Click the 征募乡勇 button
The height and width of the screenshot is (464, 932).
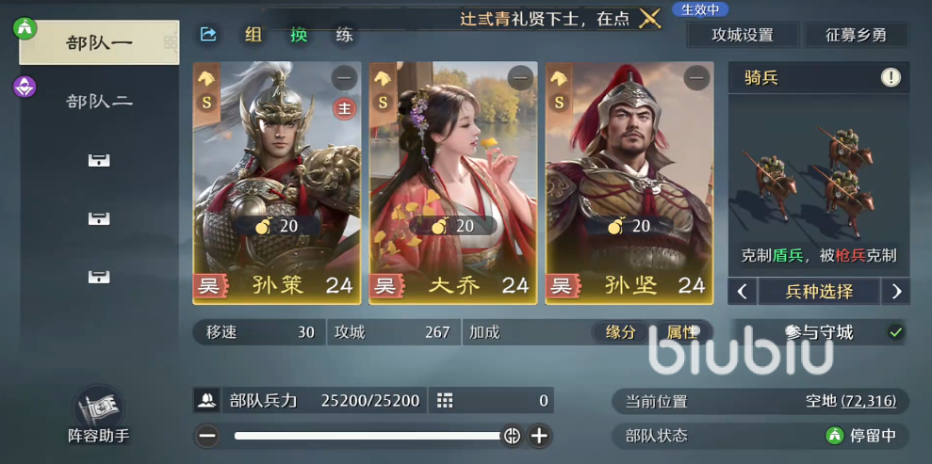[x=856, y=35]
